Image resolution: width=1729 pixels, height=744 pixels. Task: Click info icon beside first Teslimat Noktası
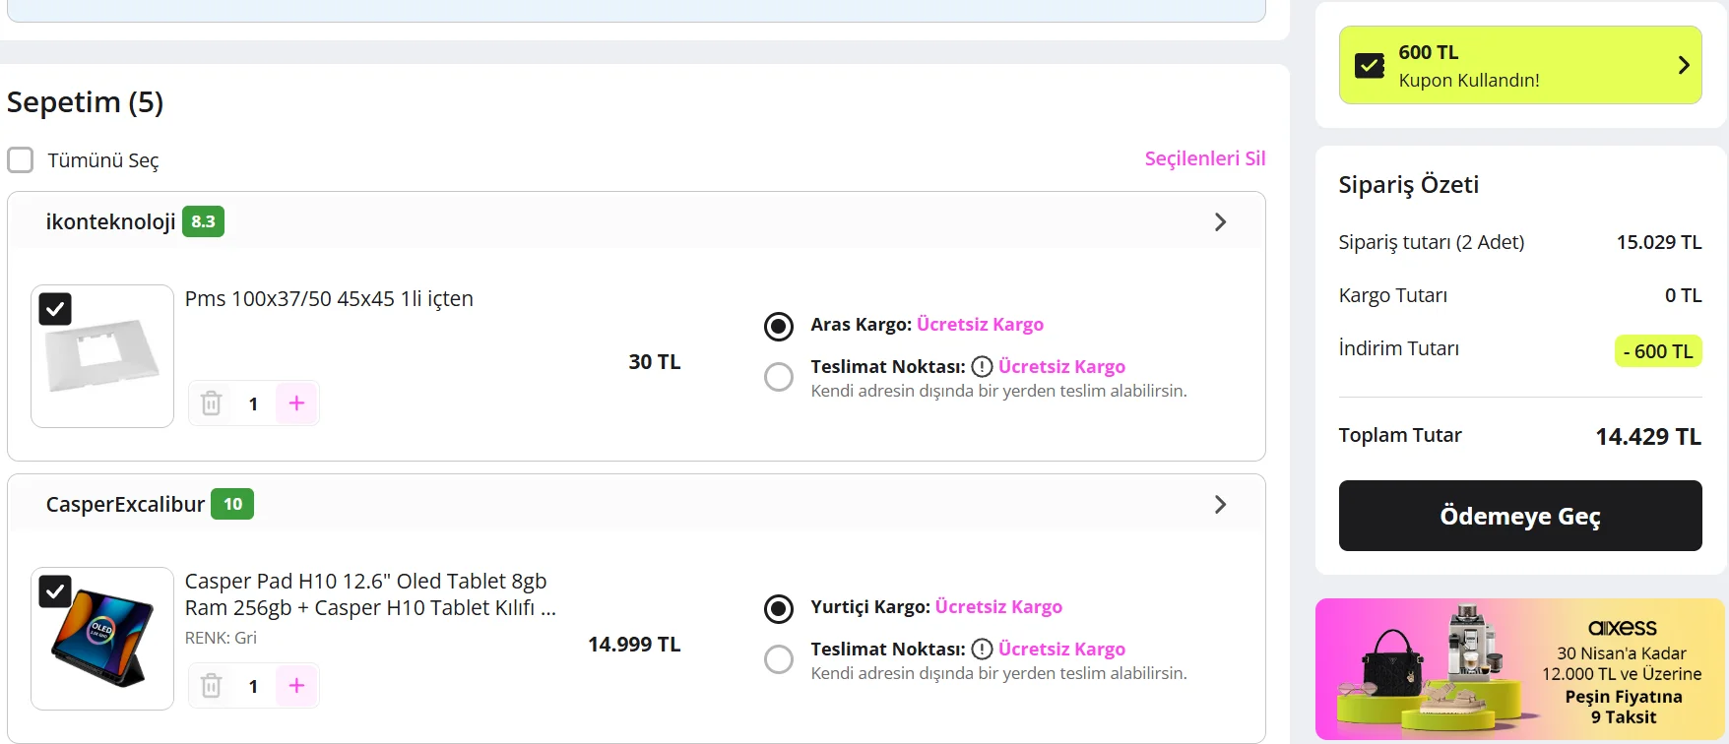pyautogui.click(x=982, y=367)
